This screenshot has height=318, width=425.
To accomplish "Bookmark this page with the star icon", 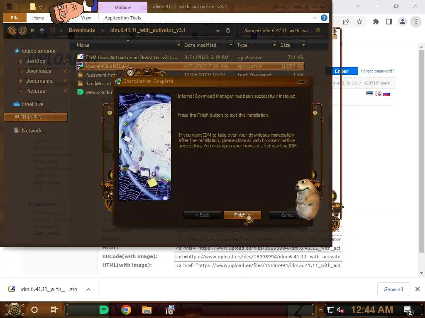I will [359, 22].
